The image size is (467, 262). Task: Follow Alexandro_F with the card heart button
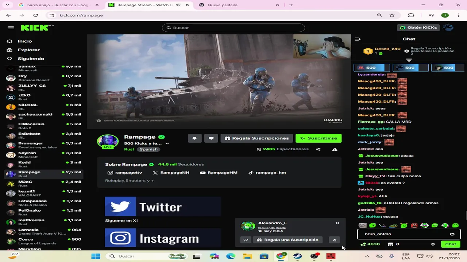click(x=246, y=240)
